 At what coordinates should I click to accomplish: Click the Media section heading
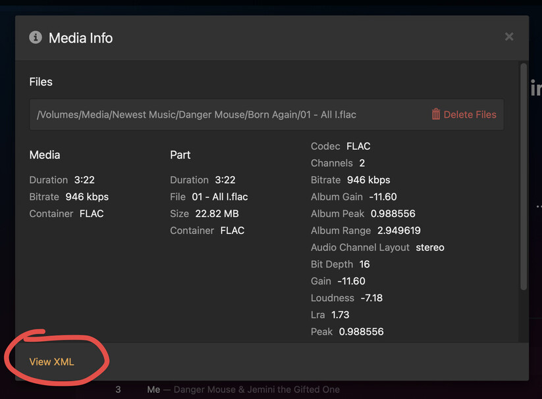45,155
